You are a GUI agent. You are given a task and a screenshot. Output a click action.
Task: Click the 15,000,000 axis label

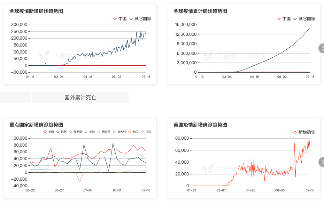pyautogui.click(x=186, y=25)
